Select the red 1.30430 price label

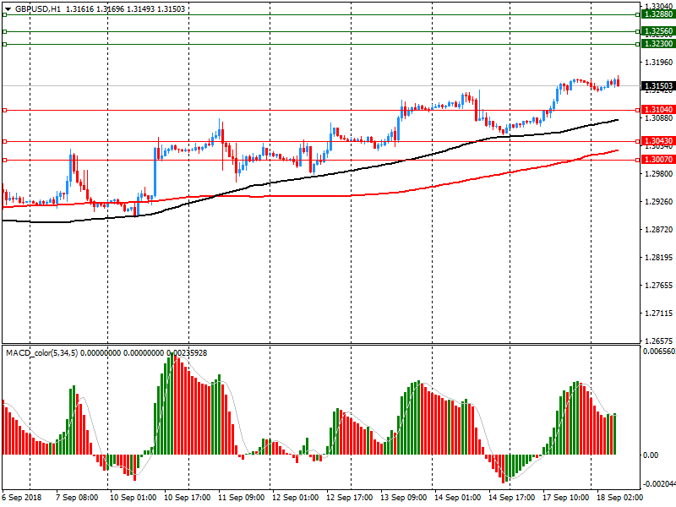[x=658, y=141]
